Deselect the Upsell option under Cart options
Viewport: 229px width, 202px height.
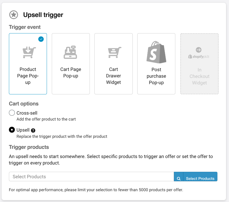click(x=12, y=130)
